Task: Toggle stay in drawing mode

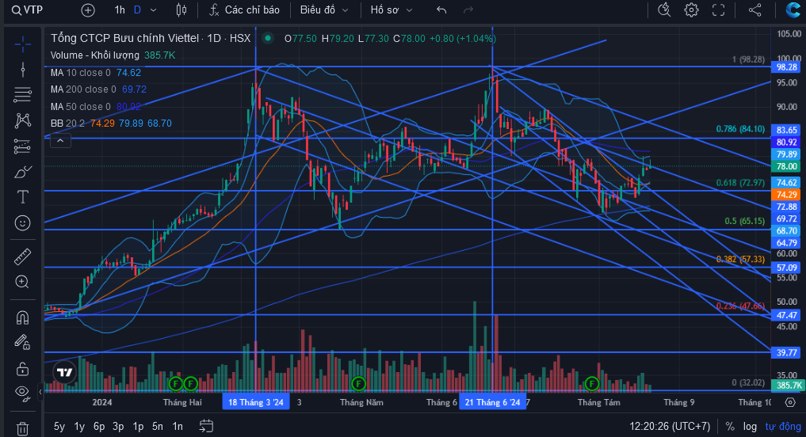Action: coord(23,343)
